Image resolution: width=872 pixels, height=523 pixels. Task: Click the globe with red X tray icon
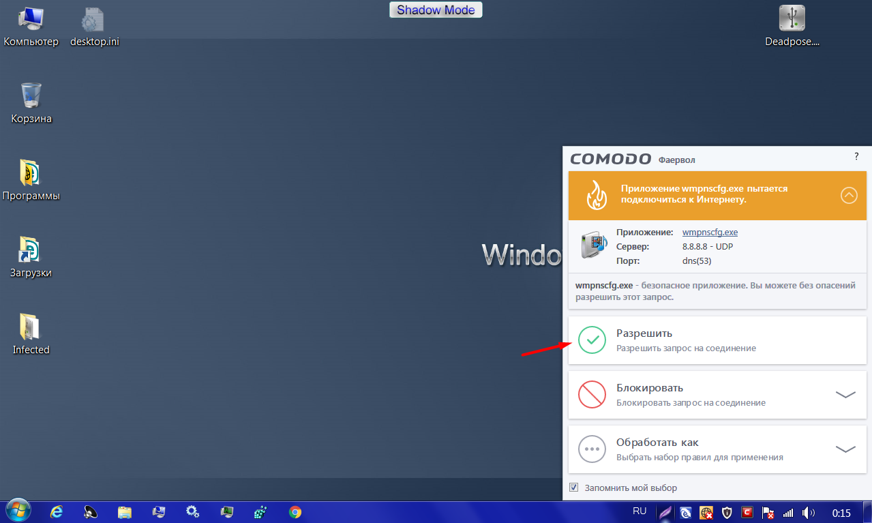706,512
